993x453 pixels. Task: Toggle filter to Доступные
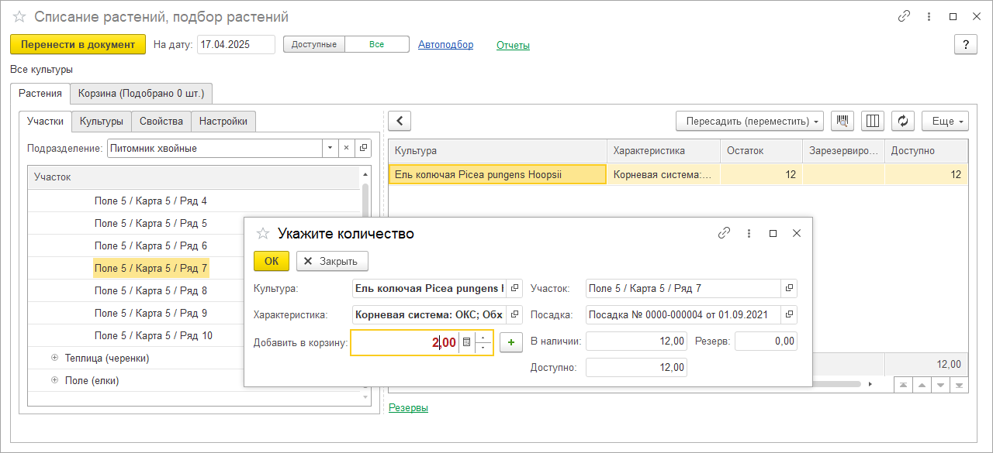pos(314,45)
